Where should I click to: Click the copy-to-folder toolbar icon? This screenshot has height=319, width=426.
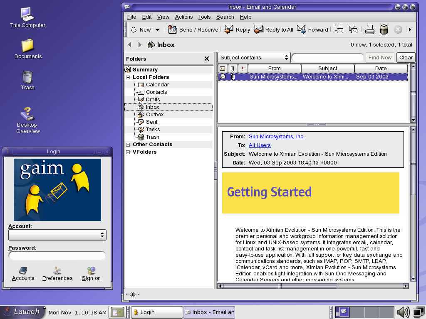point(353,30)
